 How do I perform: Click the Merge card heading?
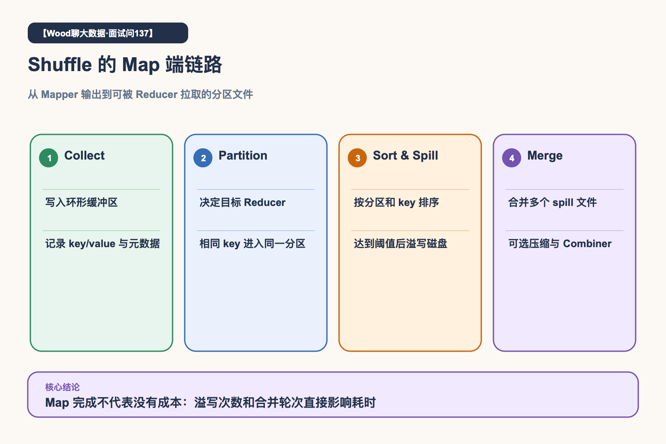[545, 156]
